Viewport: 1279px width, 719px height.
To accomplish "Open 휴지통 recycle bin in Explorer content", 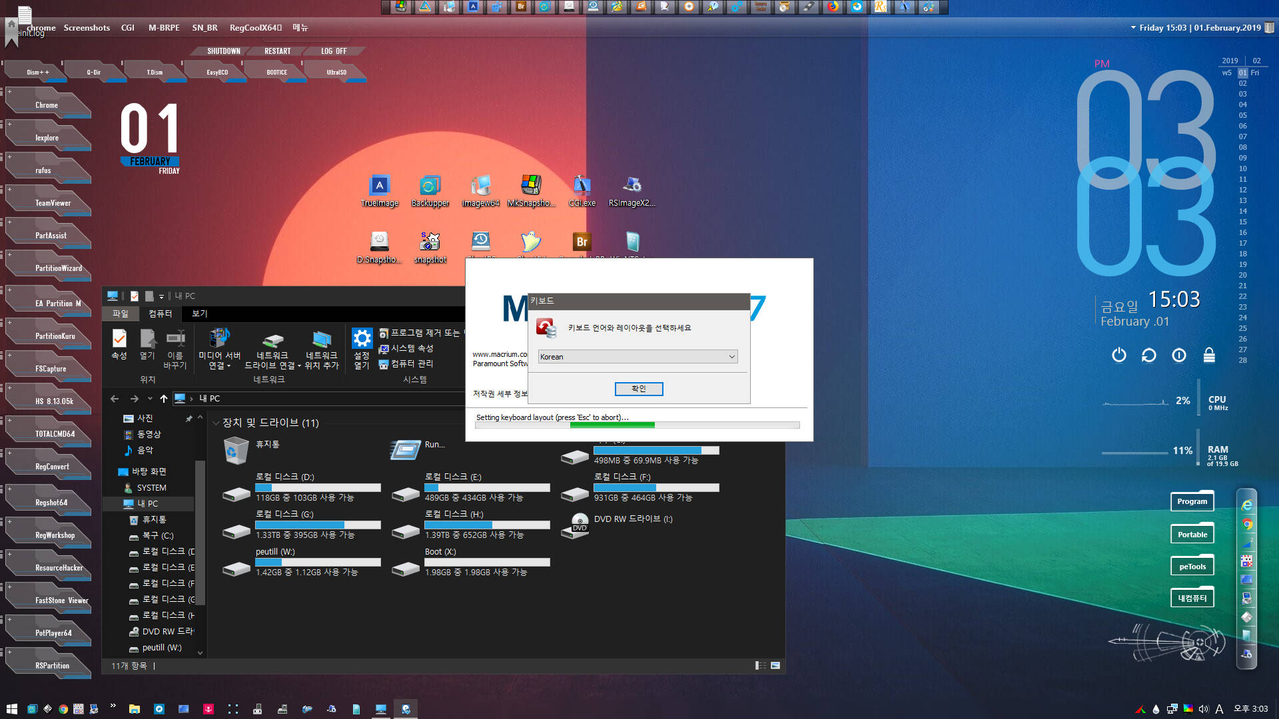I will pyautogui.click(x=253, y=450).
